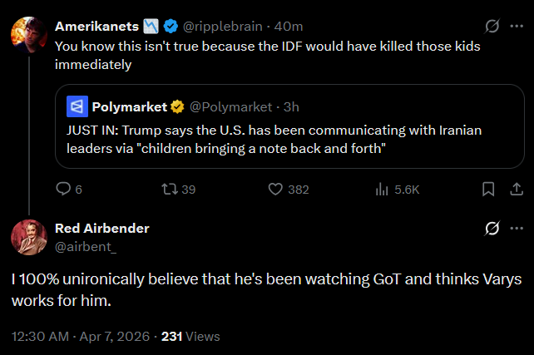Screen dimensions: 534x355
Task: Click the reply icon with 6 comments
Action: (63, 190)
